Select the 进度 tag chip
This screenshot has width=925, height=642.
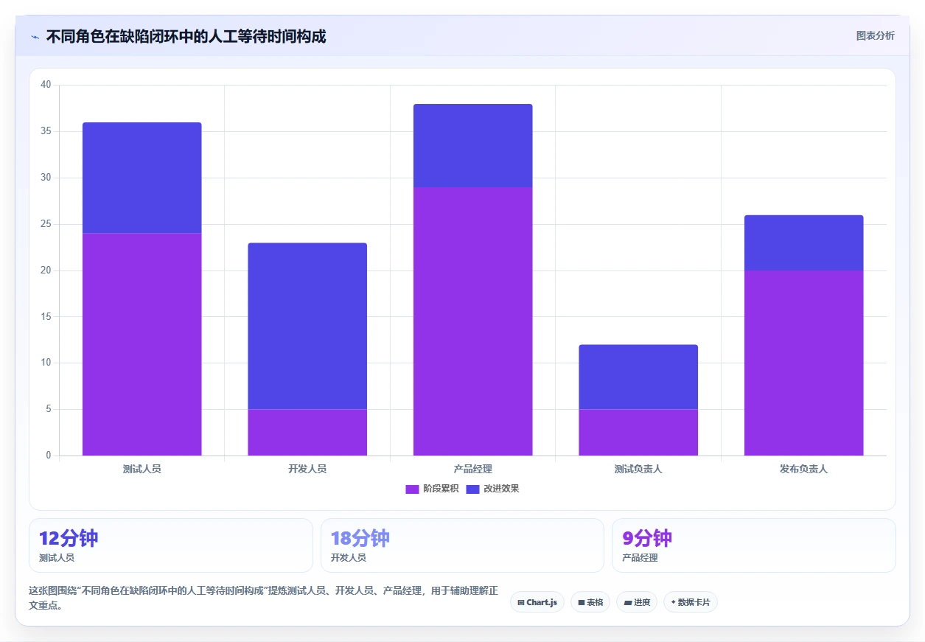coord(637,602)
